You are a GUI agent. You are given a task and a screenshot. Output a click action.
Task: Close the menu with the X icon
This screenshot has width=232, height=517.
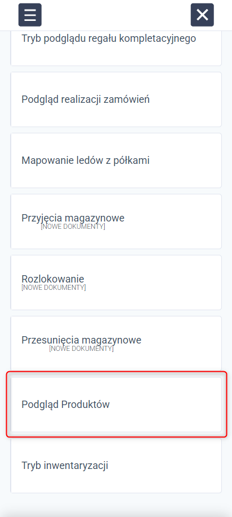point(202,15)
